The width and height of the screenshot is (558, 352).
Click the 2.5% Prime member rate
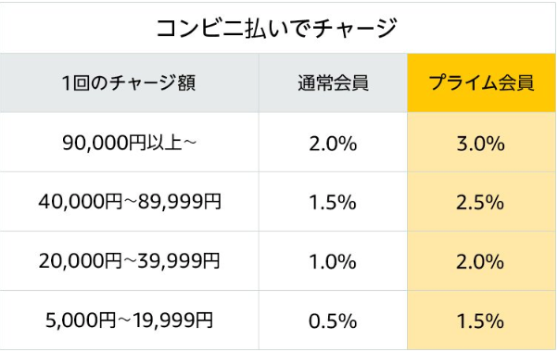click(x=480, y=203)
